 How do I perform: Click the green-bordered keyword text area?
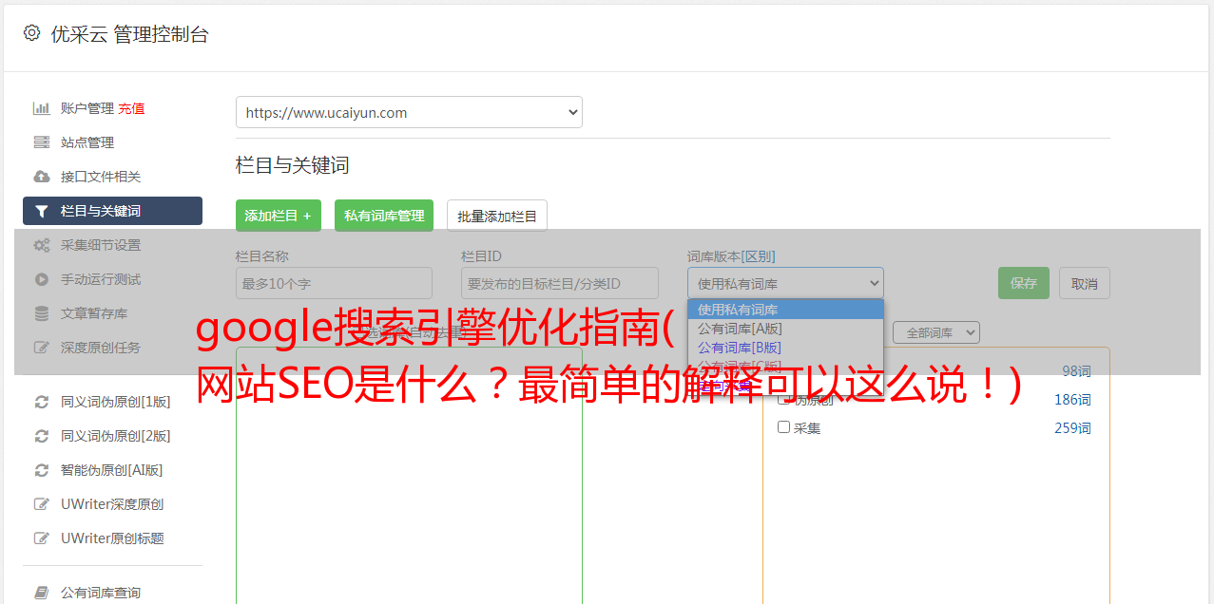click(409, 475)
